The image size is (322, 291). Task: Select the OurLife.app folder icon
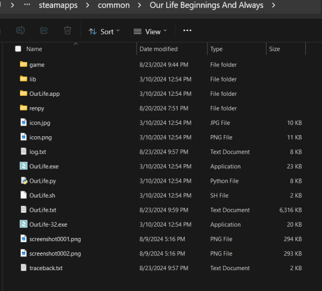pyautogui.click(x=24, y=93)
